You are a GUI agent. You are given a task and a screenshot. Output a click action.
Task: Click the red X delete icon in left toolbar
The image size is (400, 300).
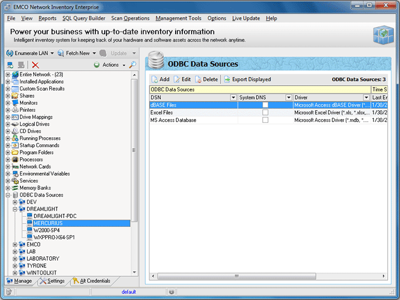point(35,65)
